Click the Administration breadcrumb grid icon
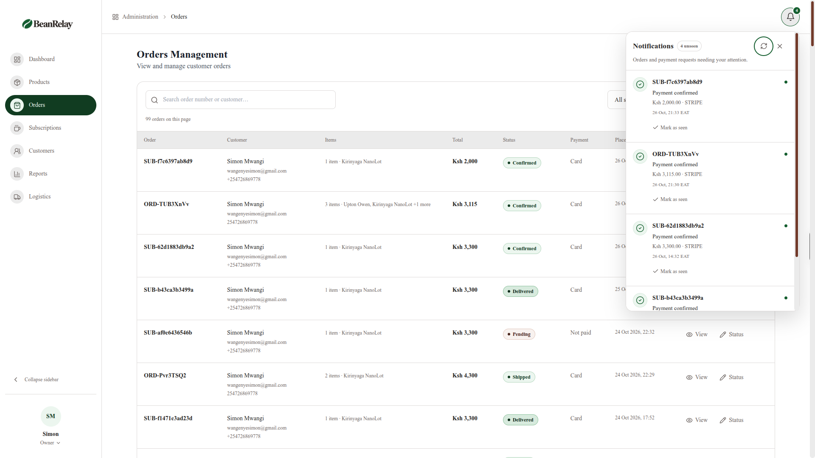The image size is (815, 458). (115, 17)
